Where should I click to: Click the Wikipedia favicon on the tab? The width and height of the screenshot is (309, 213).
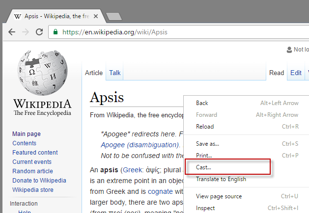pyautogui.click(x=18, y=16)
